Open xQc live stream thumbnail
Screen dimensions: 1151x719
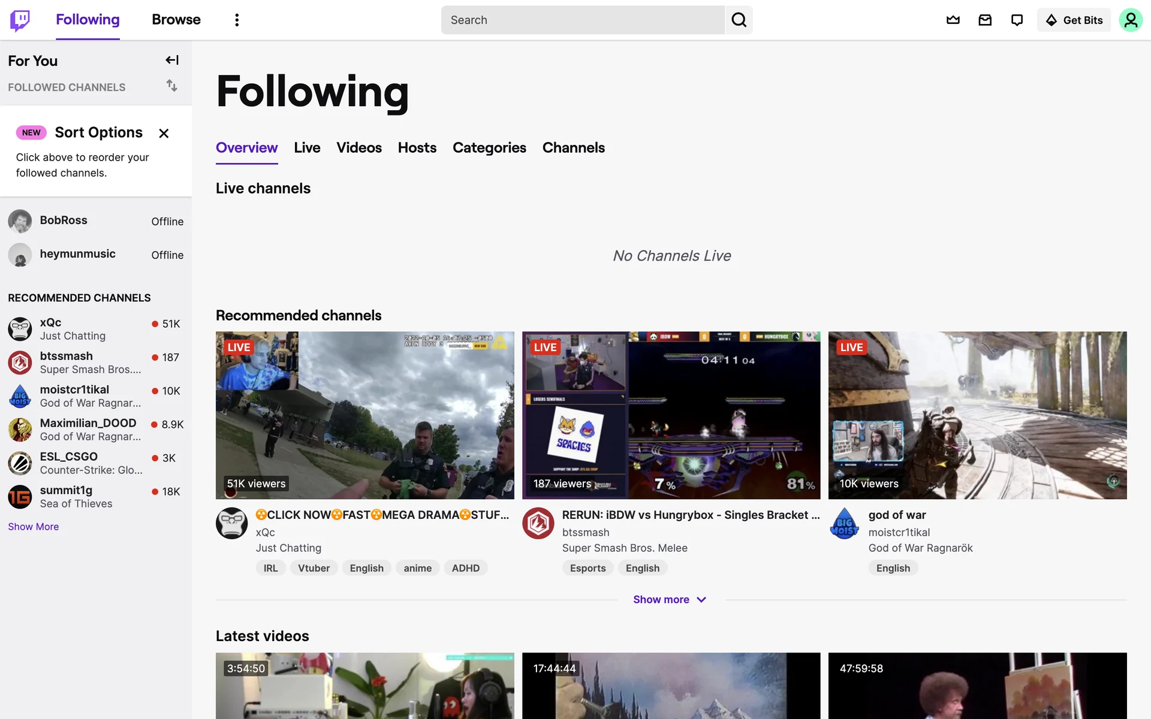click(x=364, y=415)
